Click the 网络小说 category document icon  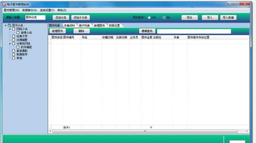pos(14,29)
